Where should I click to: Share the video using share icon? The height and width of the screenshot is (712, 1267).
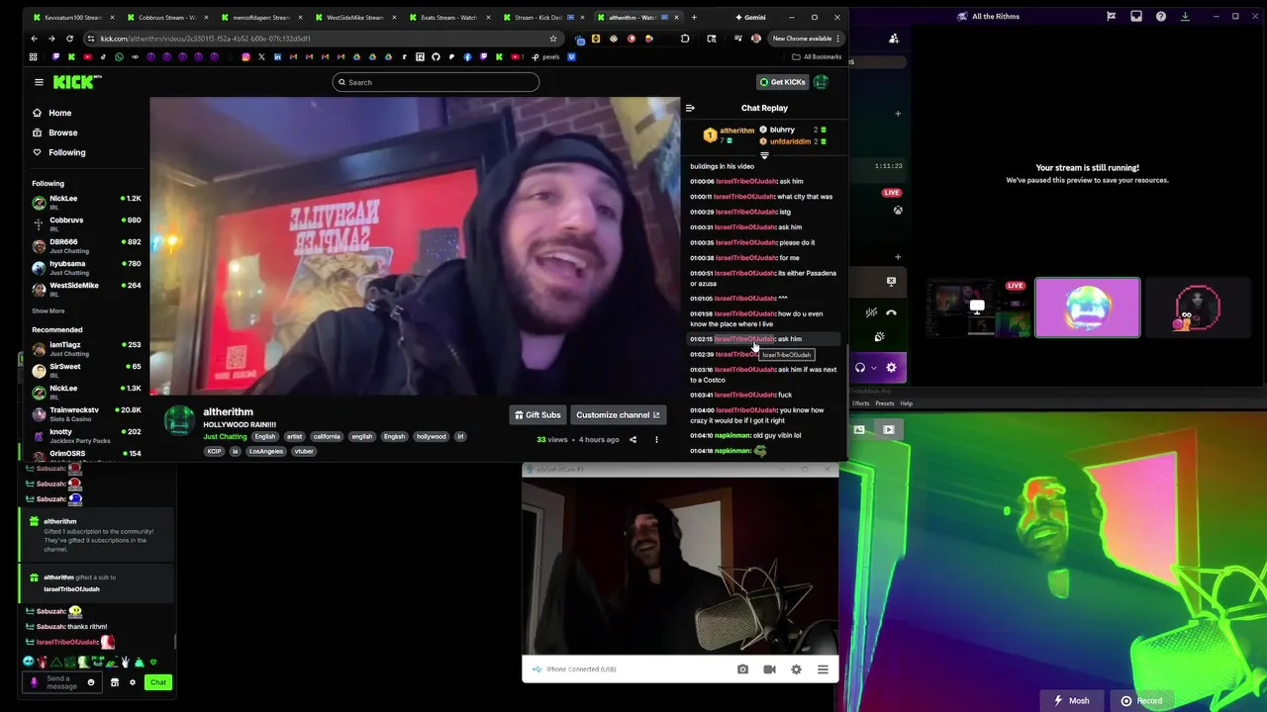click(x=633, y=439)
